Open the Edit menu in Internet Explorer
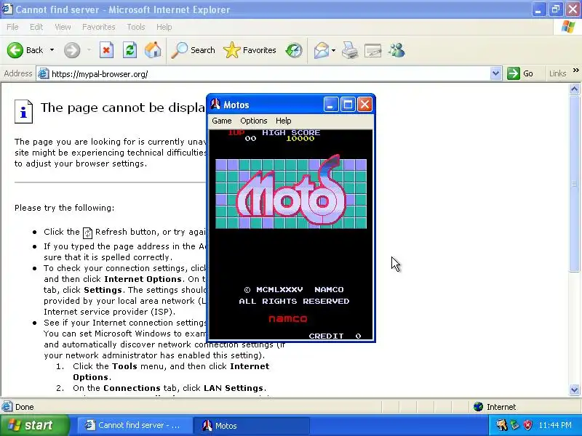This screenshot has width=582, height=436. (x=36, y=27)
